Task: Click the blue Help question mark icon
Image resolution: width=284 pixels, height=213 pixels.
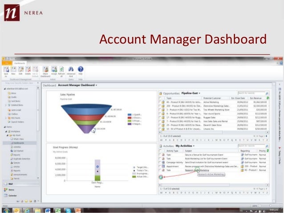Action: click(x=81, y=69)
